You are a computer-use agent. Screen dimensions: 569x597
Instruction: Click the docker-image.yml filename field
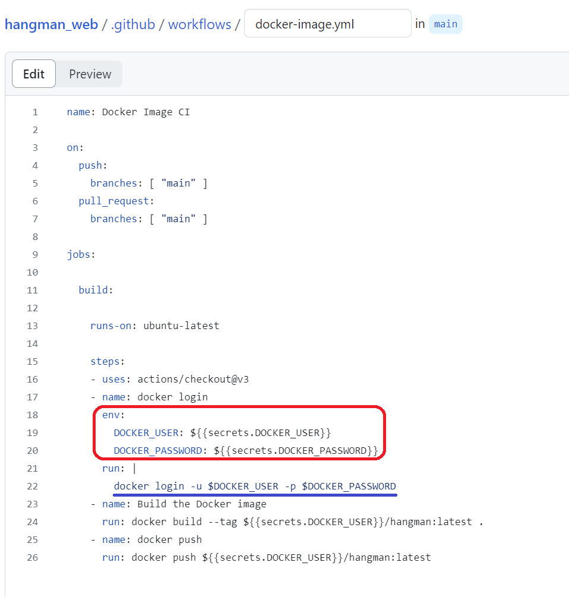pyautogui.click(x=328, y=24)
